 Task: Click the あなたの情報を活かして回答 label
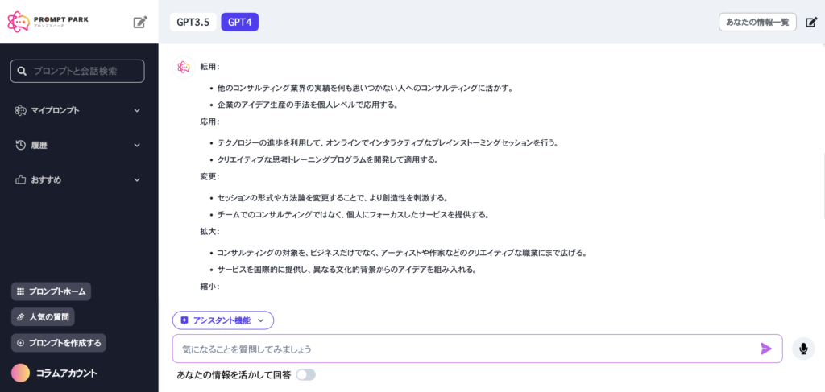pyautogui.click(x=234, y=375)
